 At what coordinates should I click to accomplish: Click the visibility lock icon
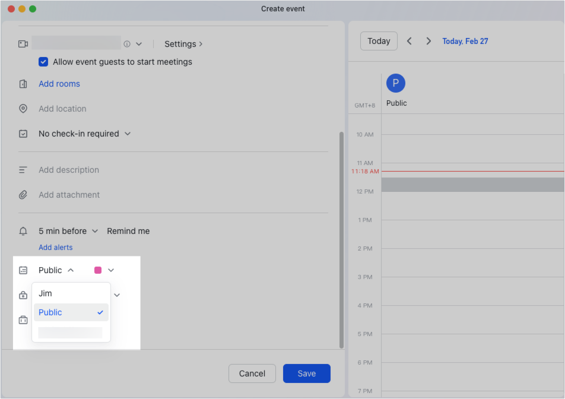[23, 295]
